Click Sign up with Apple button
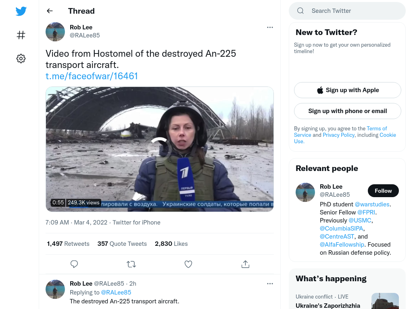This screenshot has height=309, width=413. 348,90
